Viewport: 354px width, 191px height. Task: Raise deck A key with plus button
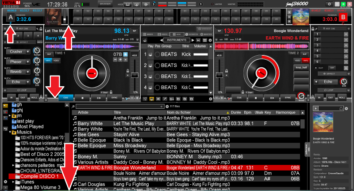120,60
